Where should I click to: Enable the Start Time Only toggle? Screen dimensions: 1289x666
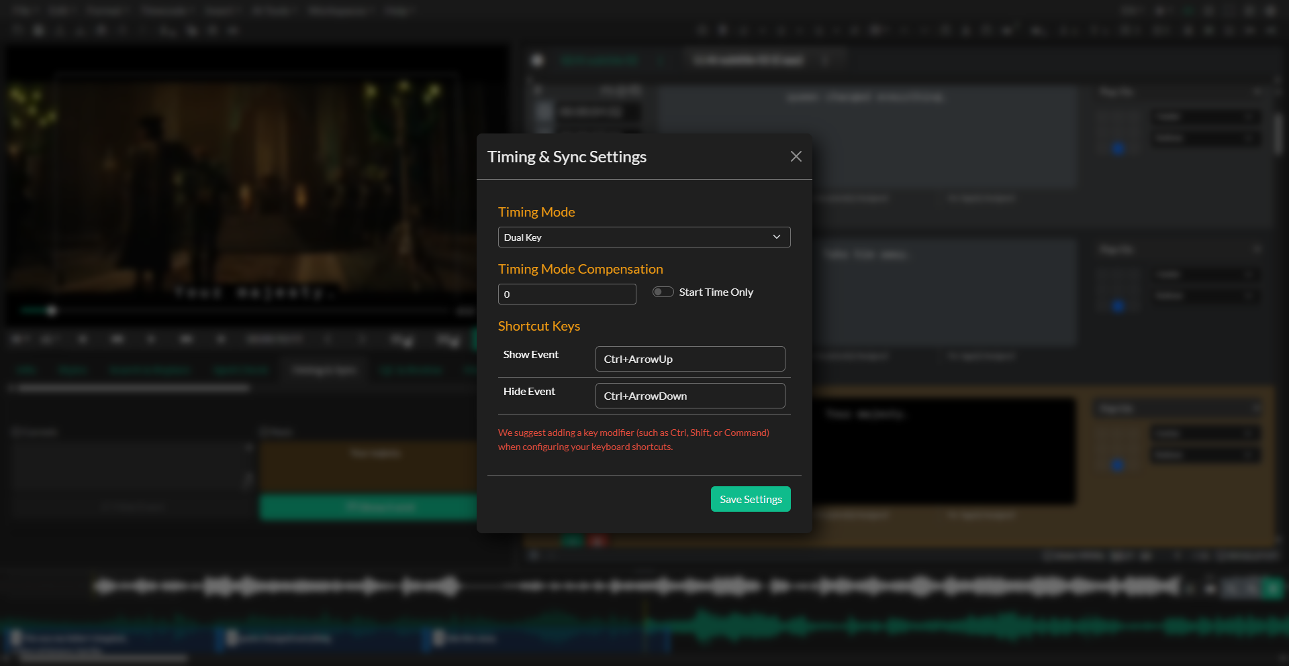click(x=663, y=292)
